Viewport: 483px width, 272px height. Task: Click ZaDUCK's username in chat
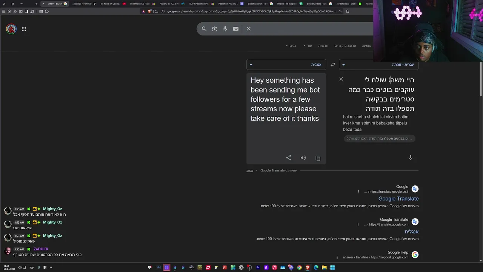41,249
